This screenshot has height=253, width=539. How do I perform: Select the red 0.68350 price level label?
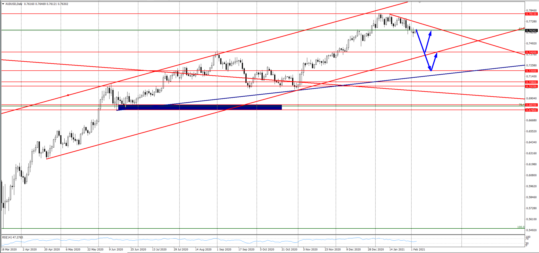pos(531,105)
